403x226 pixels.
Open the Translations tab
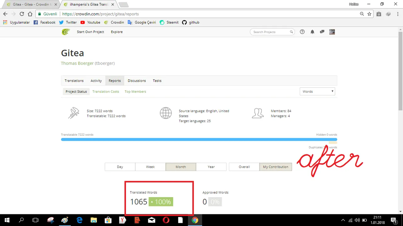tap(74, 81)
